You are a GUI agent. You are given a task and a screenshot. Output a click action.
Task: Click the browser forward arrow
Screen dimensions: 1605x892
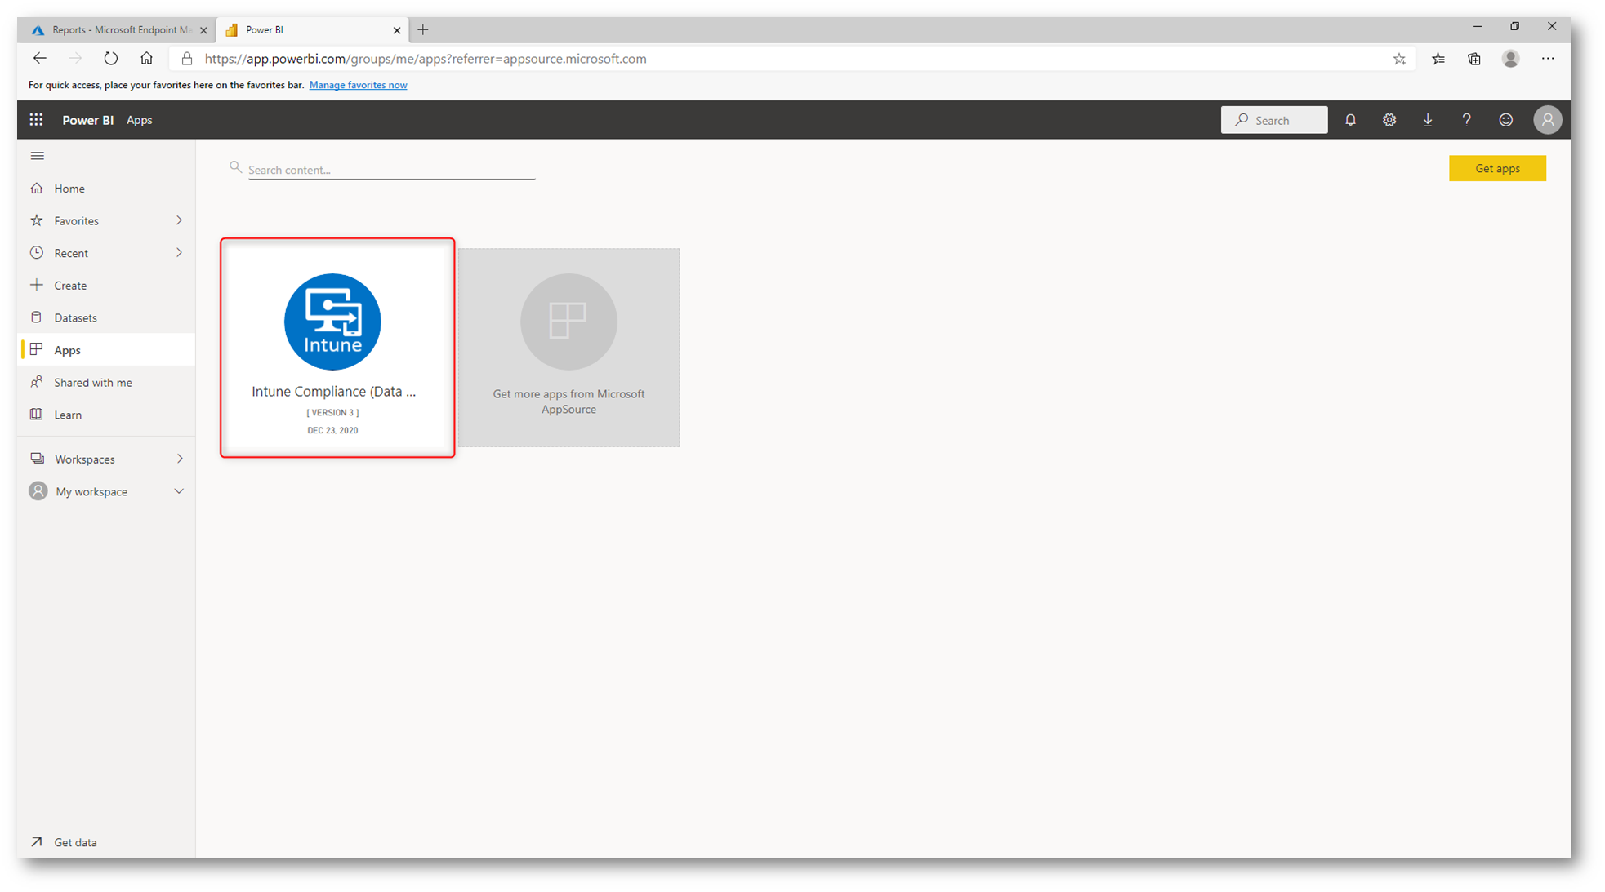[x=75, y=59]
